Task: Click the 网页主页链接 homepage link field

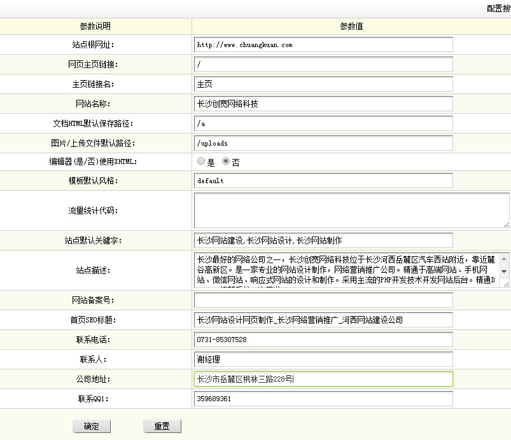Action: (323, 64)
